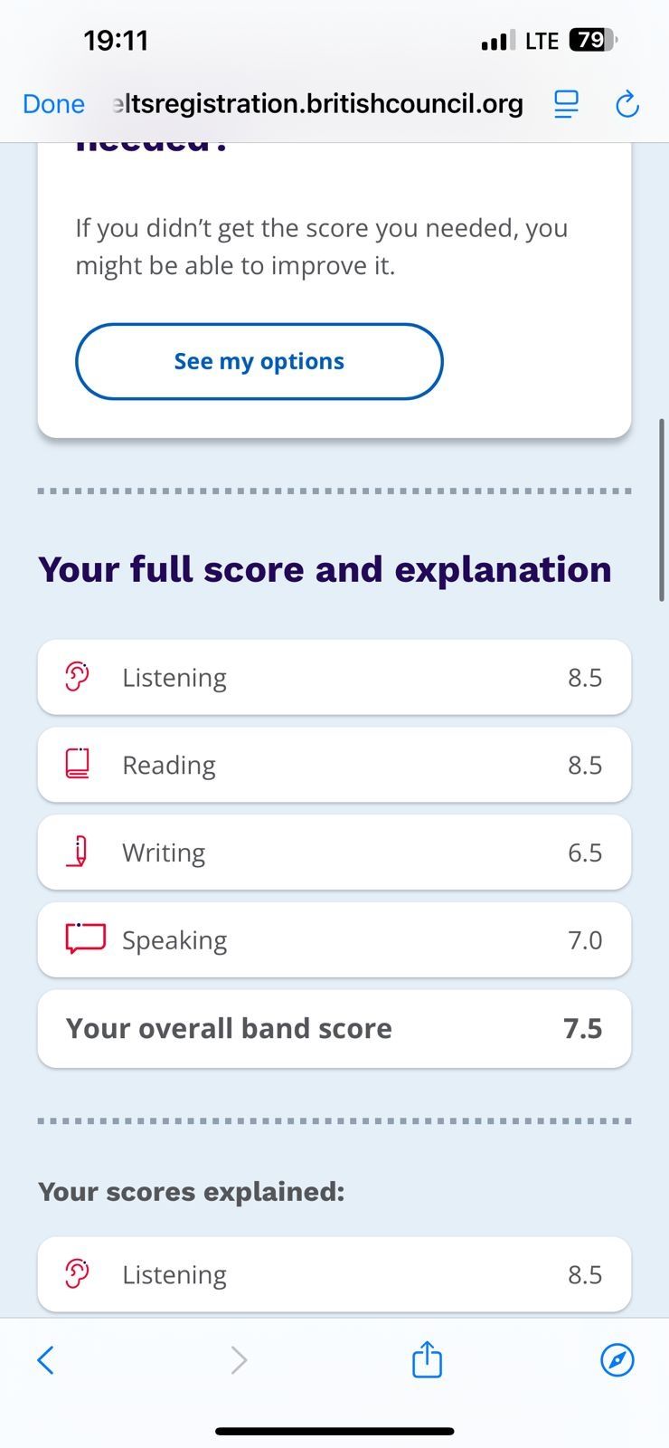Open in Safari using compass icon
Viewport: 669px width, 1448px height.
[617, 1359]
